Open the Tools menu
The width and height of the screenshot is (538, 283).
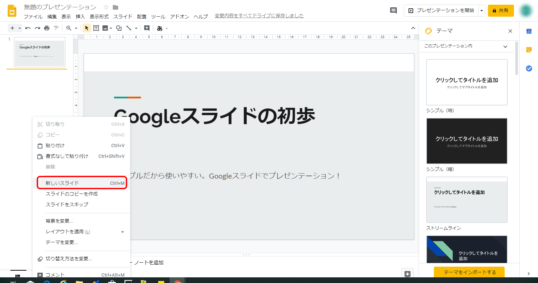pos(158,16)
